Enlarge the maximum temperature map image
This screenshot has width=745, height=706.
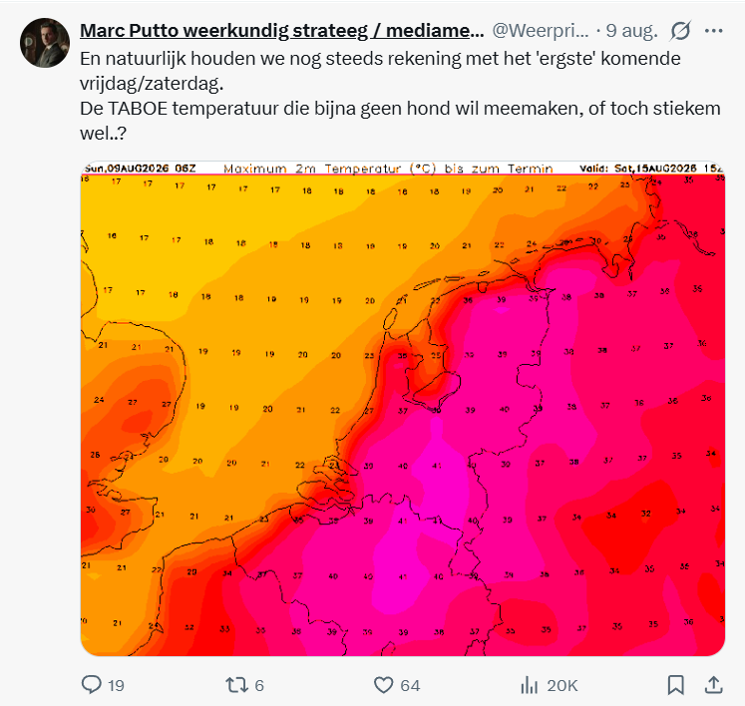tap(403, 409)
